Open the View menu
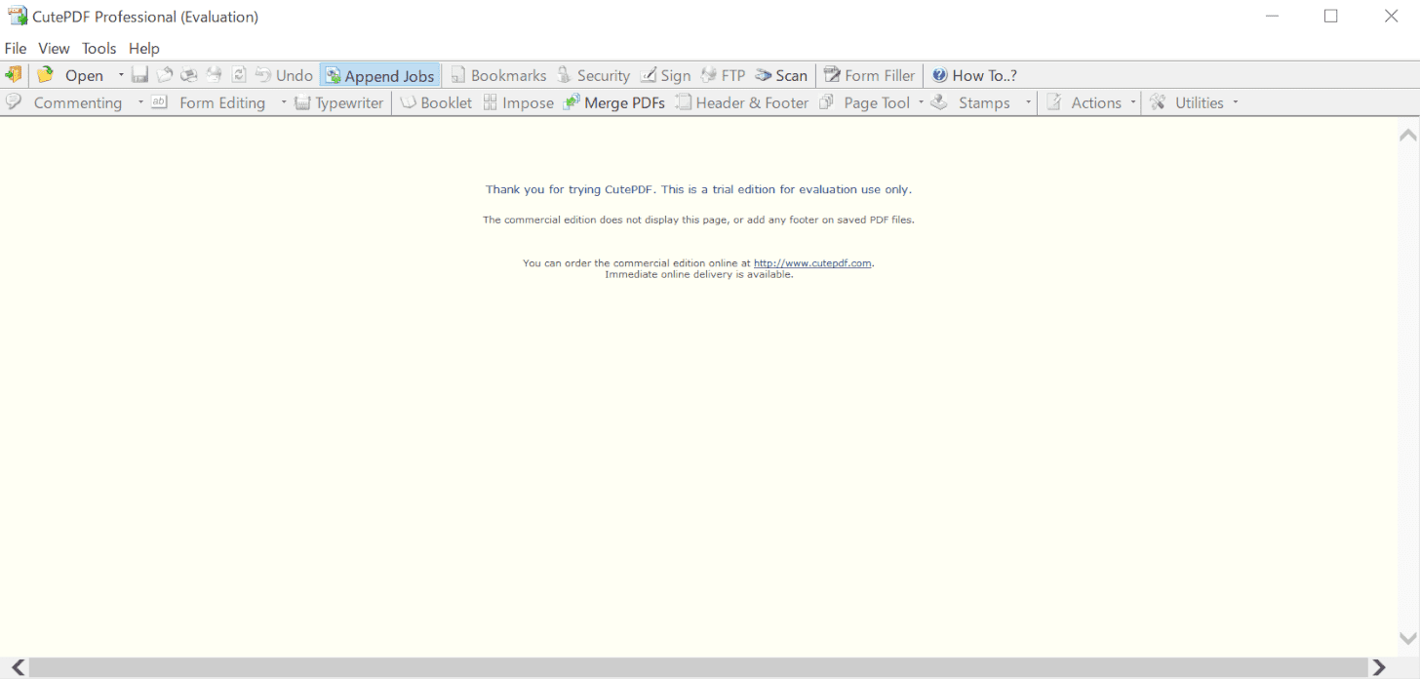 (x=54, y=48)
